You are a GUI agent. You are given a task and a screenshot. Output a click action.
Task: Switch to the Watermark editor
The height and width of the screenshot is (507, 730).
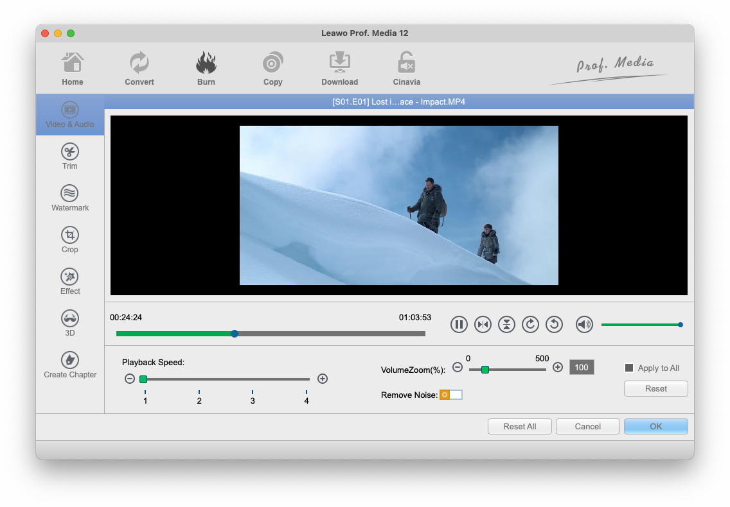(70, 198)
